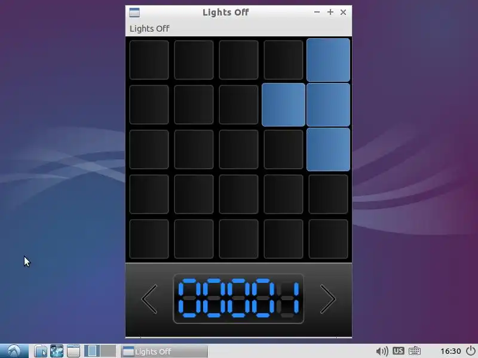The height and width of the screenshot is (358, 478).
Task: Toggle the dark tile in row 3, column 2
Action: point(194,150)
